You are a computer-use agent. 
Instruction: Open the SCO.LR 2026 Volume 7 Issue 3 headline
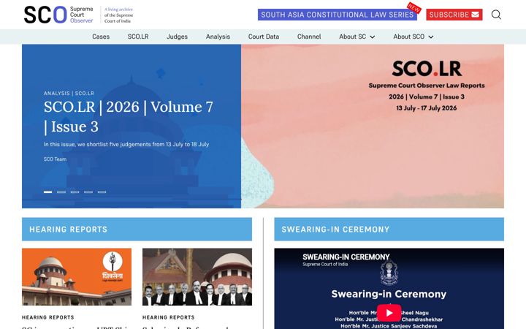point(128,117)
